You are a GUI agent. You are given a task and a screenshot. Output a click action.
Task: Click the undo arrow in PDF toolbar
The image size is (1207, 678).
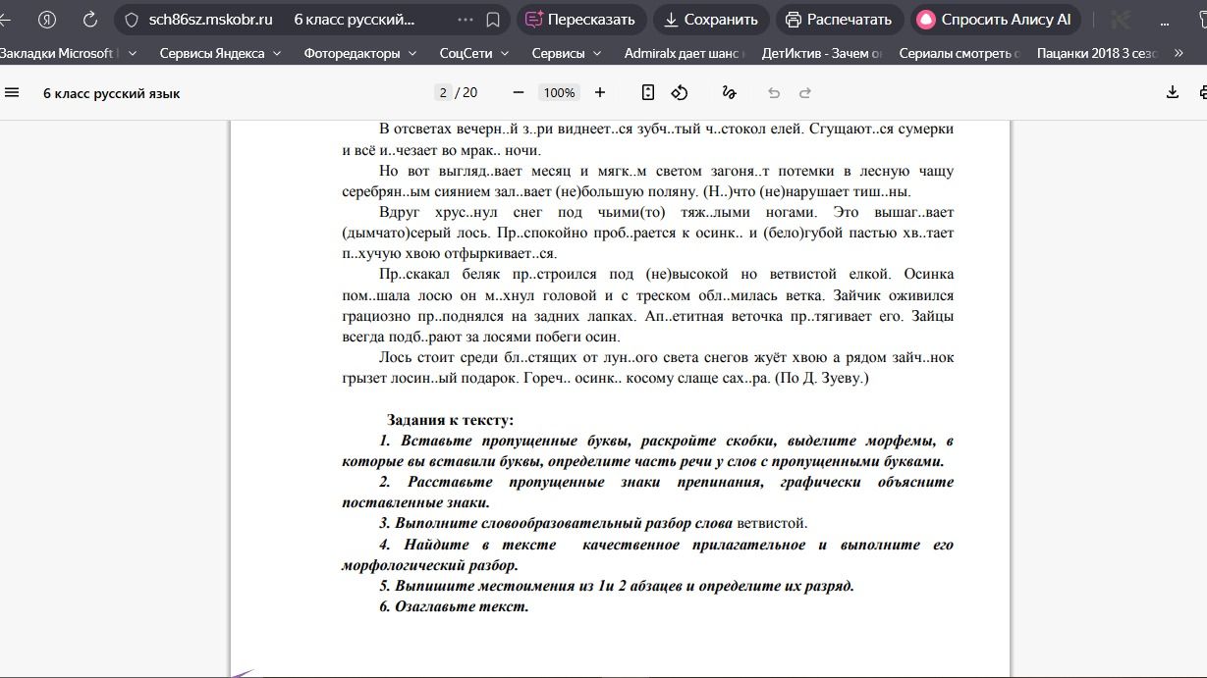(x=774, y=92)
